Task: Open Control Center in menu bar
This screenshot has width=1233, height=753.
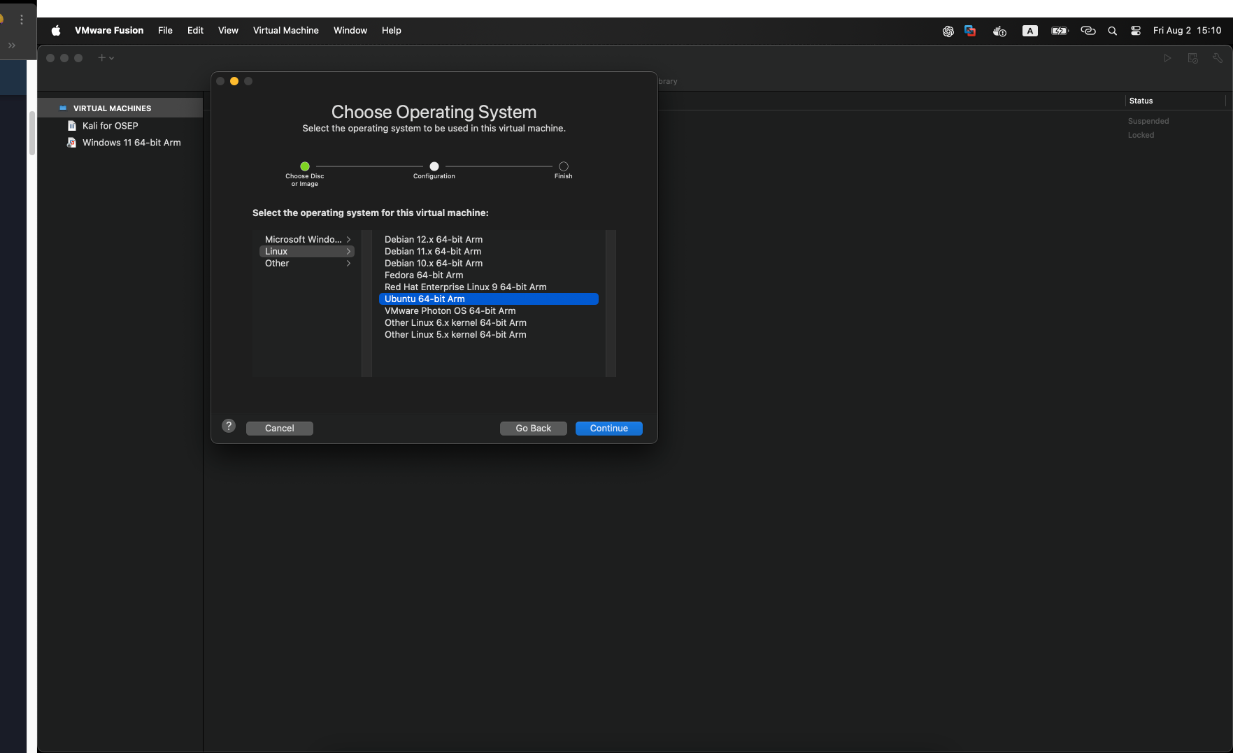Action: coord(1136,31)
